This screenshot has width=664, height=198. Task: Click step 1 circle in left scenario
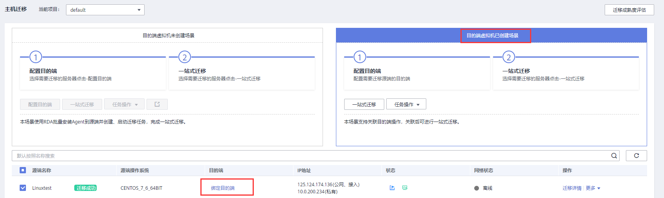[x=36, y=57]
